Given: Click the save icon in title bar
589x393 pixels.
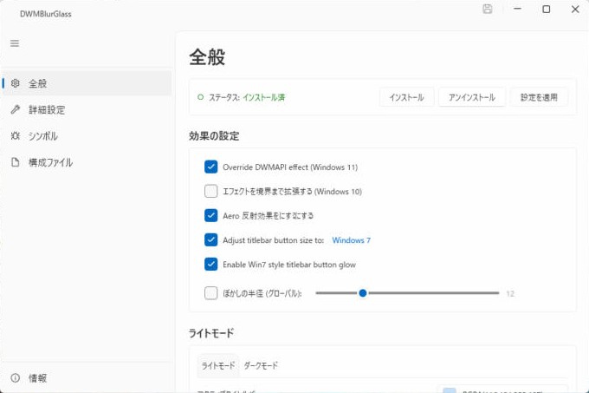Looking at the screenshot, I should 487,9.
